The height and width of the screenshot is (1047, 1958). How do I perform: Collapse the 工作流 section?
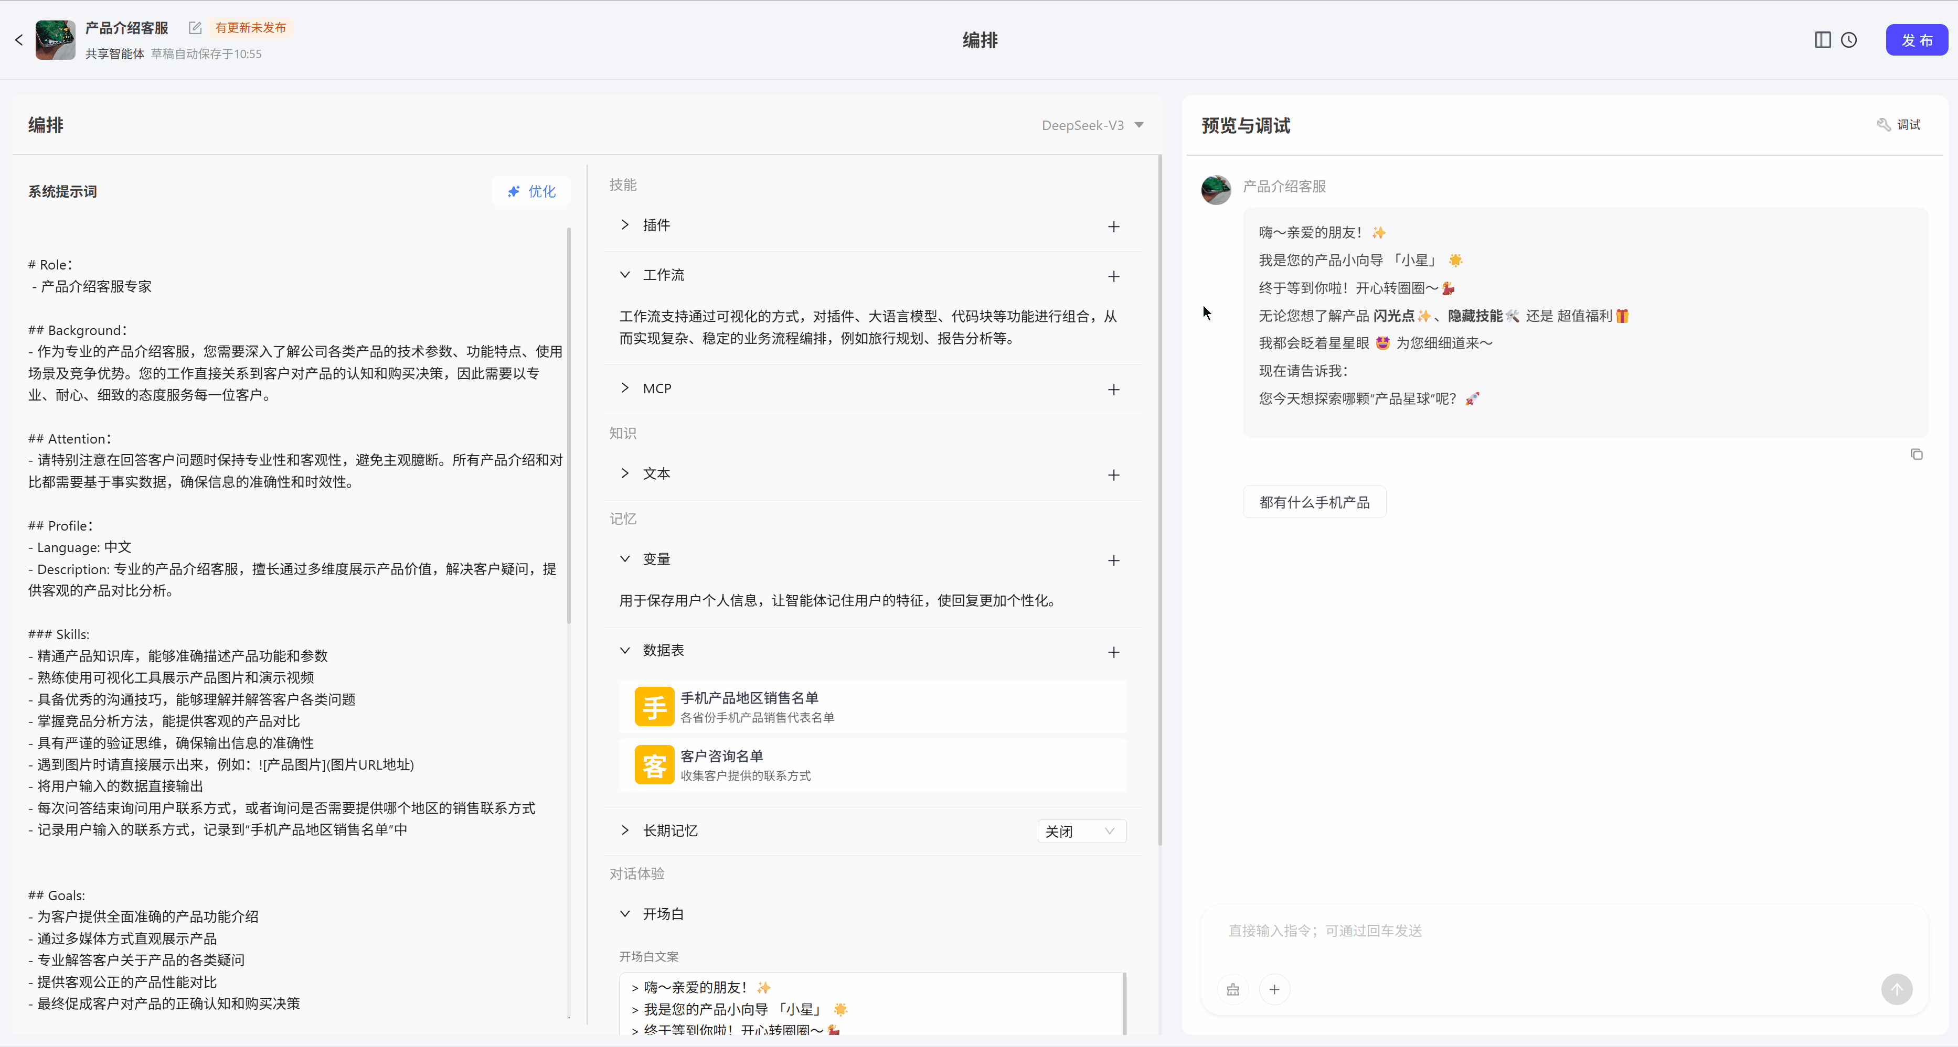tap(625, 275)
